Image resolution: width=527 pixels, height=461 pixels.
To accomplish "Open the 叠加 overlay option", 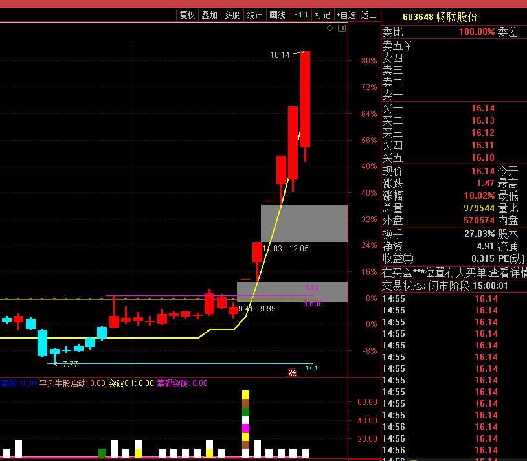I will tap(209, 15).
